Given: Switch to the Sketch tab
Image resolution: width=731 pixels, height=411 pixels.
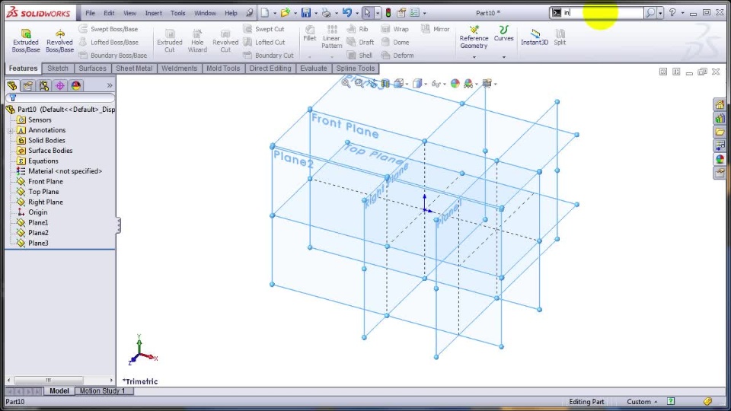Looking at the screenshot, I should coord(58,68).
